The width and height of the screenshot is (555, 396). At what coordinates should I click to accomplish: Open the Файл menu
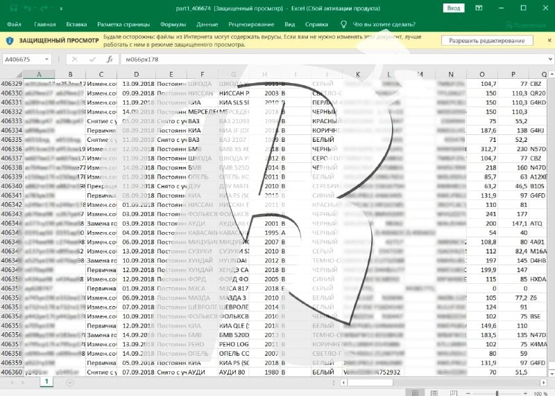[14, 24]
